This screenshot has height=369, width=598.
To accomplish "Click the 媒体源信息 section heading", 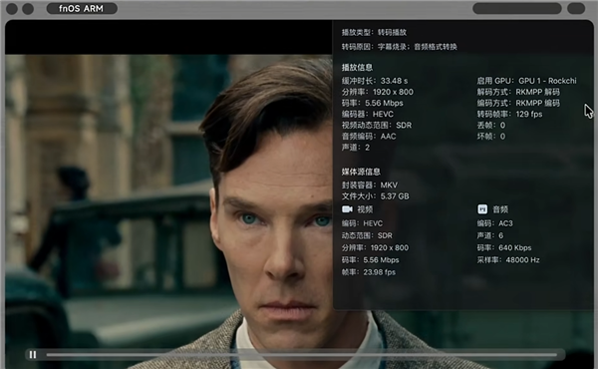I will click(x=361, y=172).
